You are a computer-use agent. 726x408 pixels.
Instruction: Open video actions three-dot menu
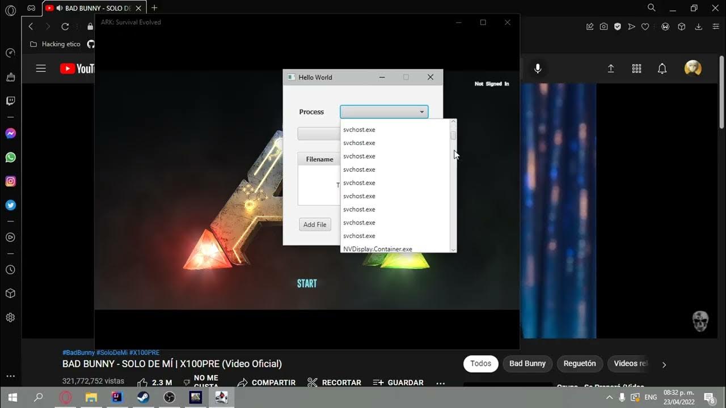coord(441,383)
